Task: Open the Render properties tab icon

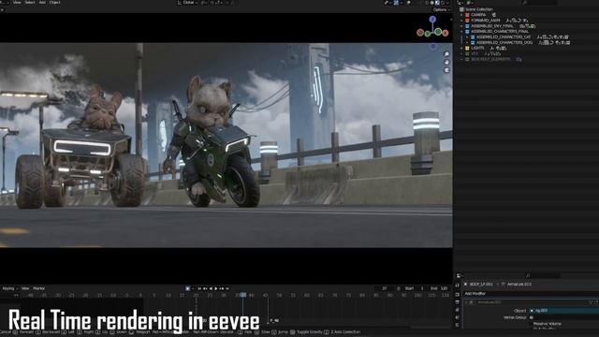Action: (458, 294)
